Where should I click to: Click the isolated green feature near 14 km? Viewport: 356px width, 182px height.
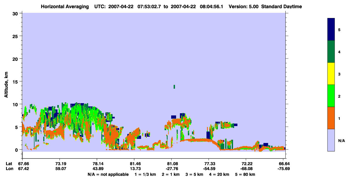pyautogui.click(x=174, y=87)
